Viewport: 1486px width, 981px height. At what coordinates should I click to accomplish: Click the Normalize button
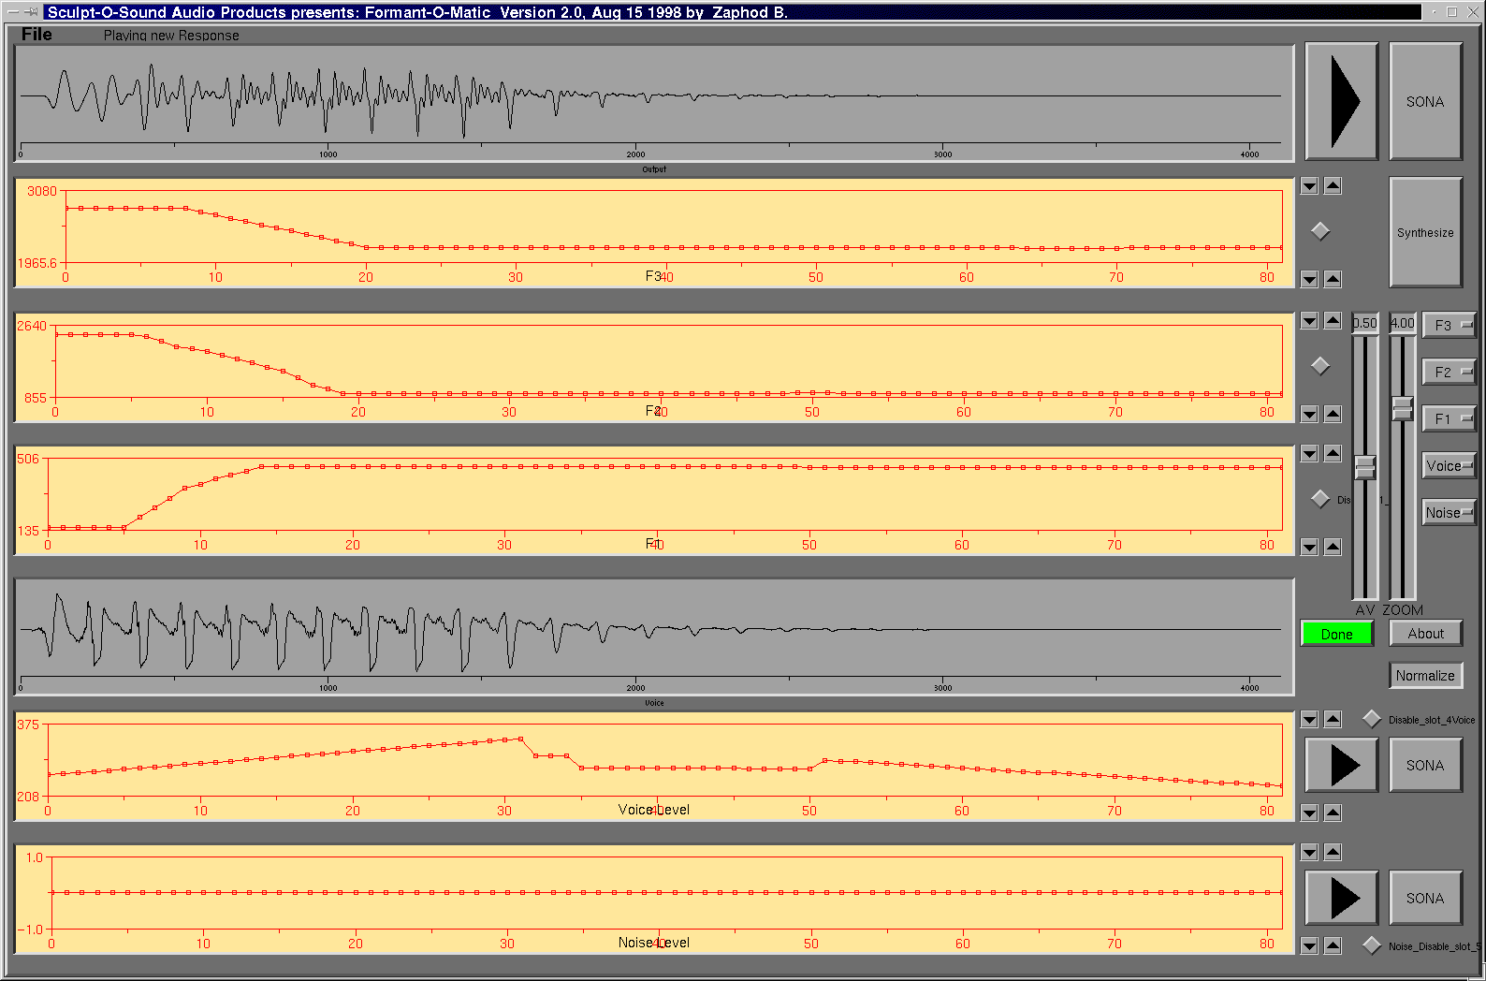pyautogui.click(x=1425, y=675)
